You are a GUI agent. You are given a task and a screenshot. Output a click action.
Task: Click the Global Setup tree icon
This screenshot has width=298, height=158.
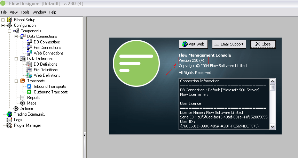[9, 20]
